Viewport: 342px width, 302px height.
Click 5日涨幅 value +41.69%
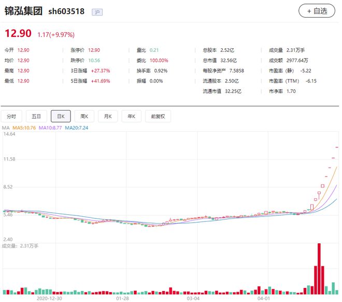pos(101,81)
